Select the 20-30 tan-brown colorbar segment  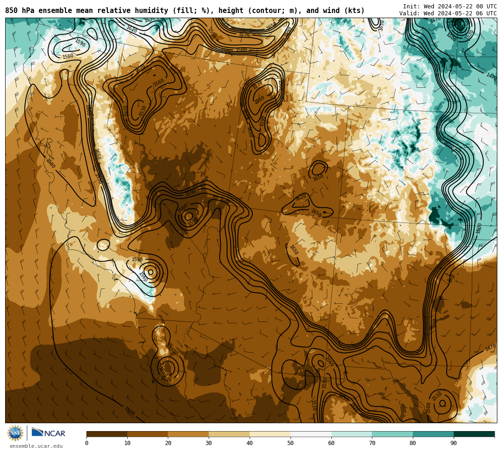(189, 434)
